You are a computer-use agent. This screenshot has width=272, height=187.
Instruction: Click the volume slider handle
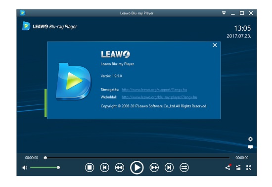click(x=58, y=167)
